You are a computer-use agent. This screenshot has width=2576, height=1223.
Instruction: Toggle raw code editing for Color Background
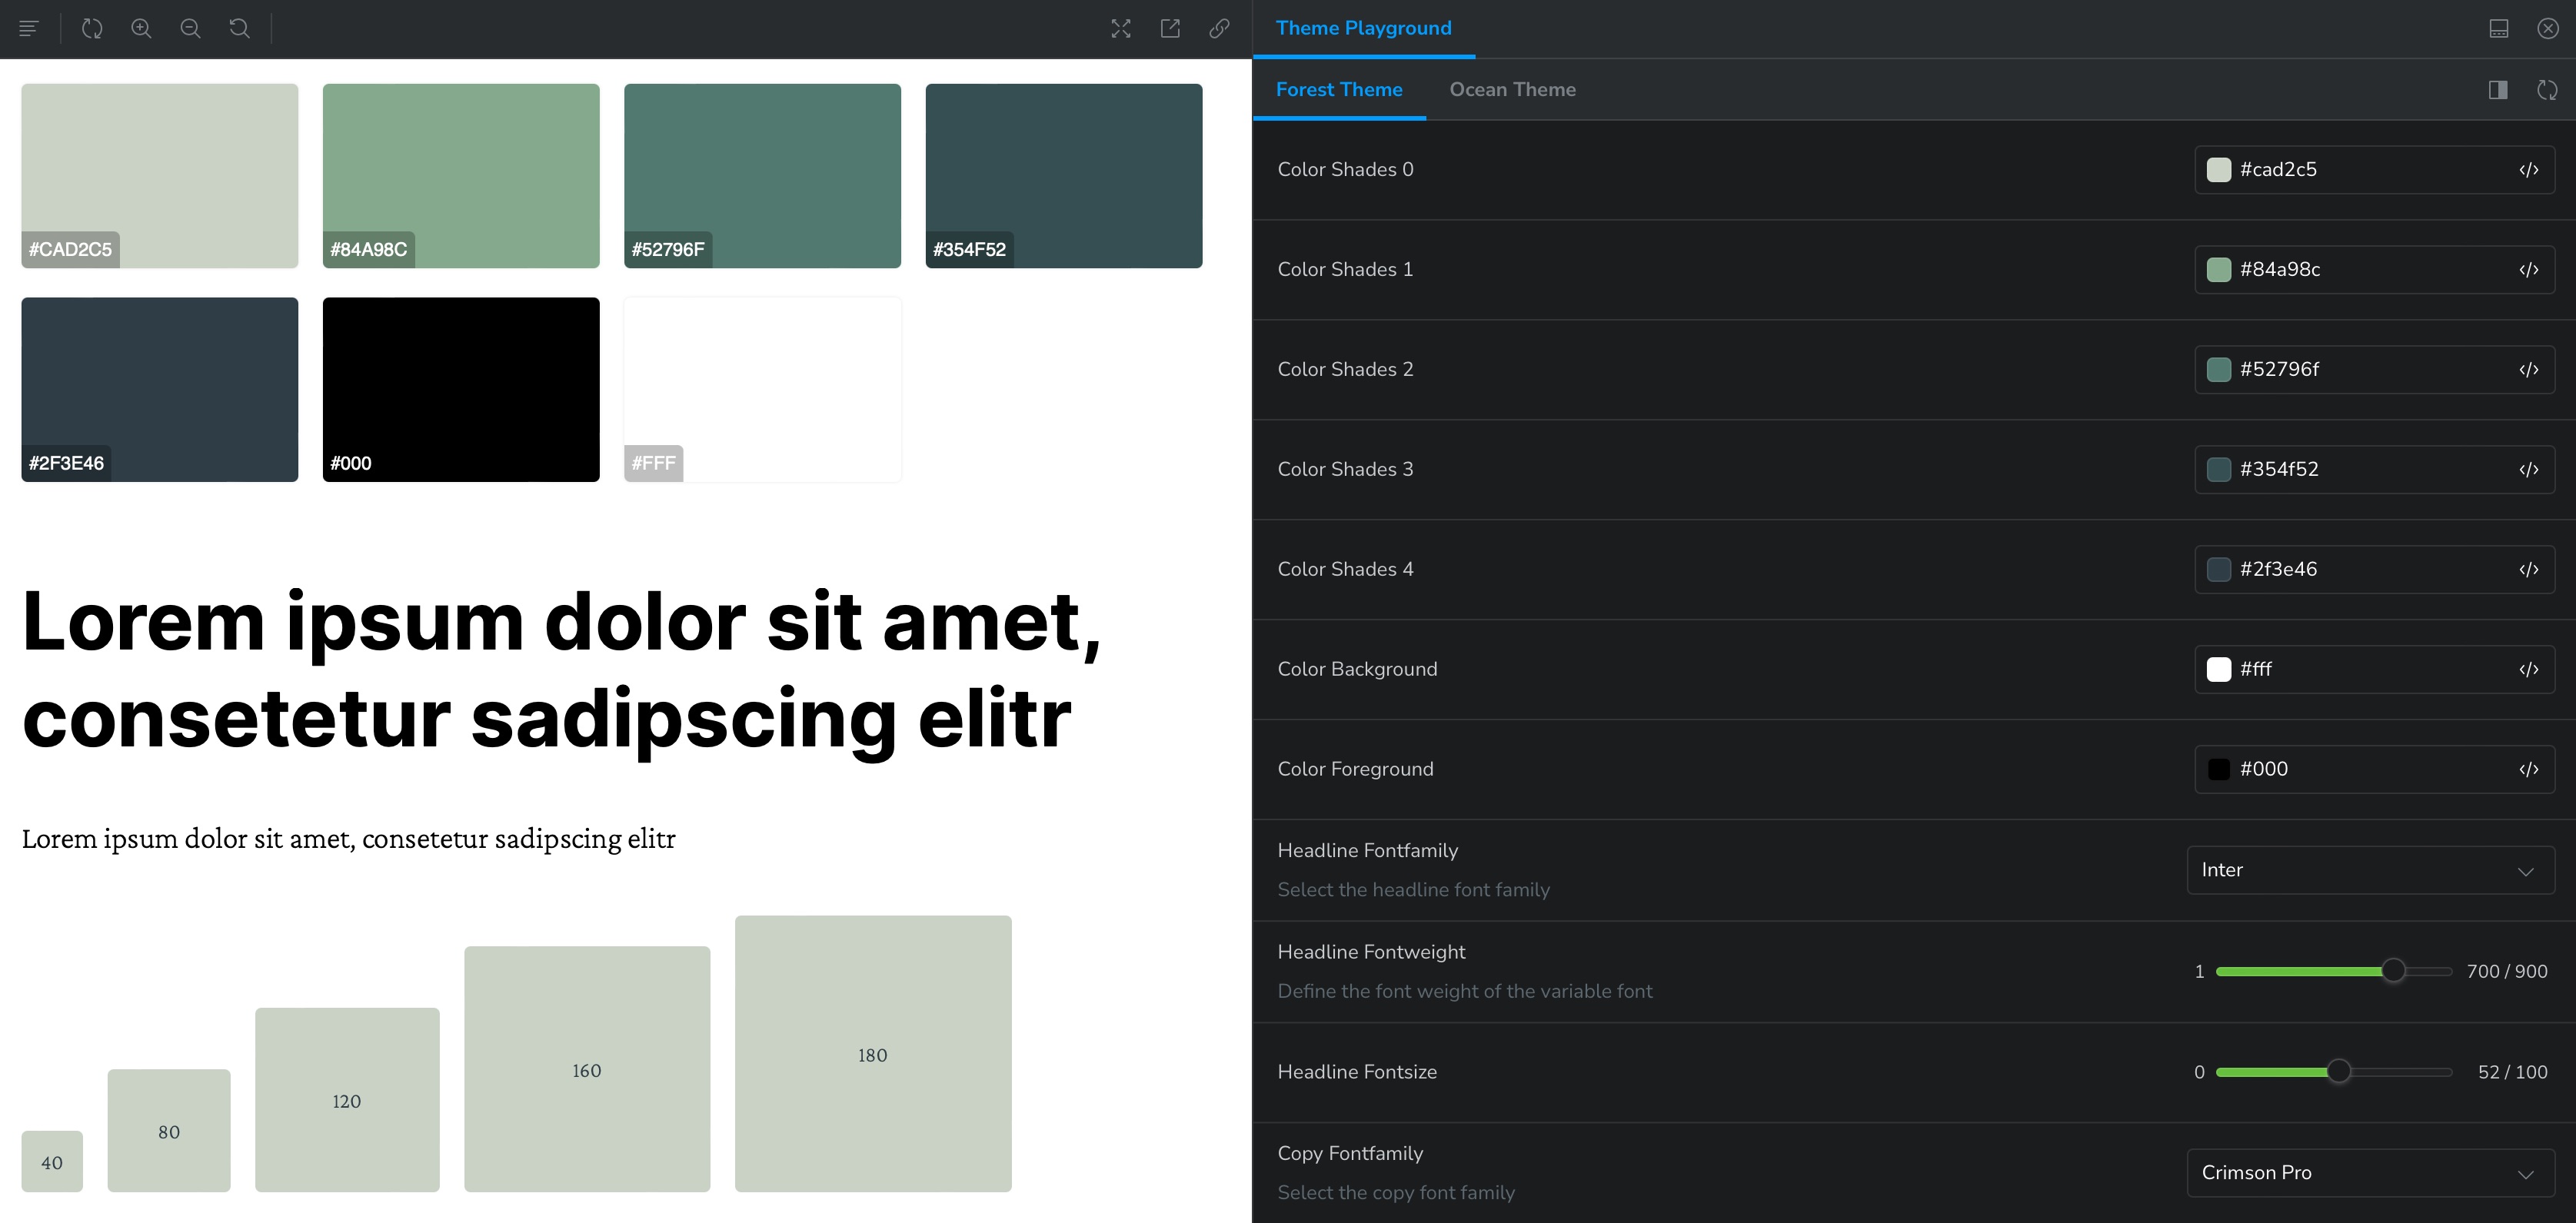tap(2528, 670)
